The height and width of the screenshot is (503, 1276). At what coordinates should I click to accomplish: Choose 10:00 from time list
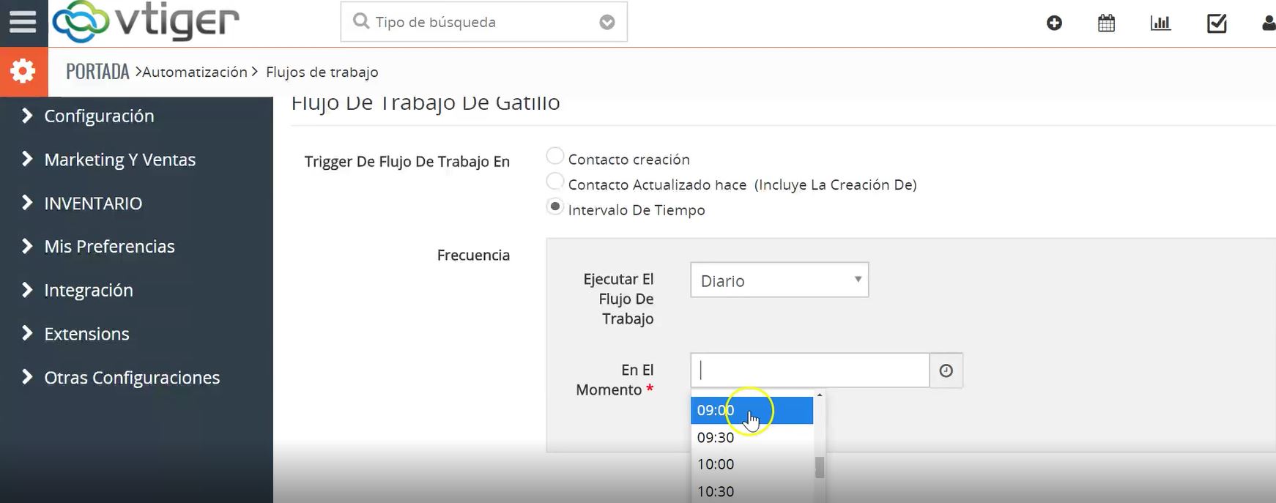coord(752,464)
